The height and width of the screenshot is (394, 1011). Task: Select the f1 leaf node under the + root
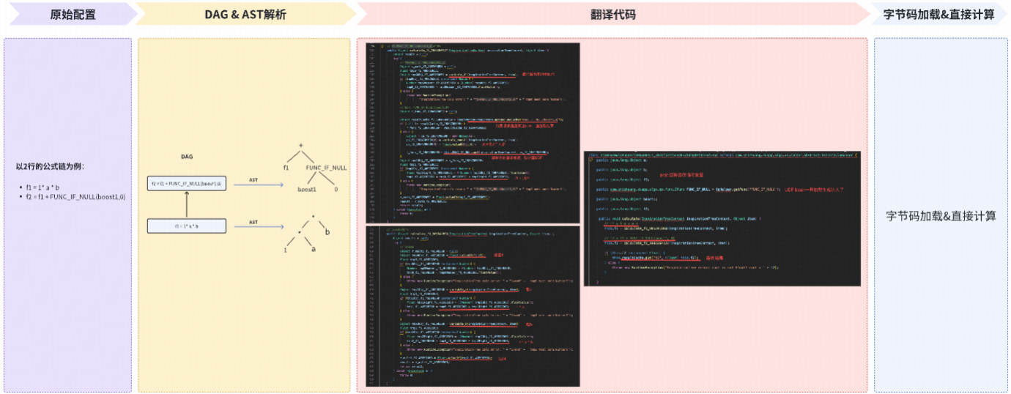pos(286,168)
